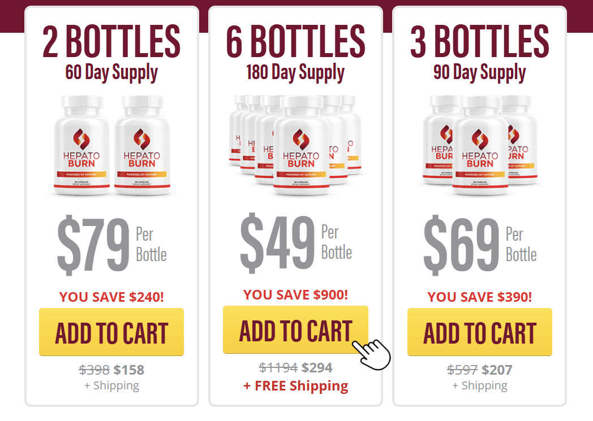The height and width of the screenshot is (421, 593).
Task: Click the 3 BOTTLES heading
Action: 479,41
